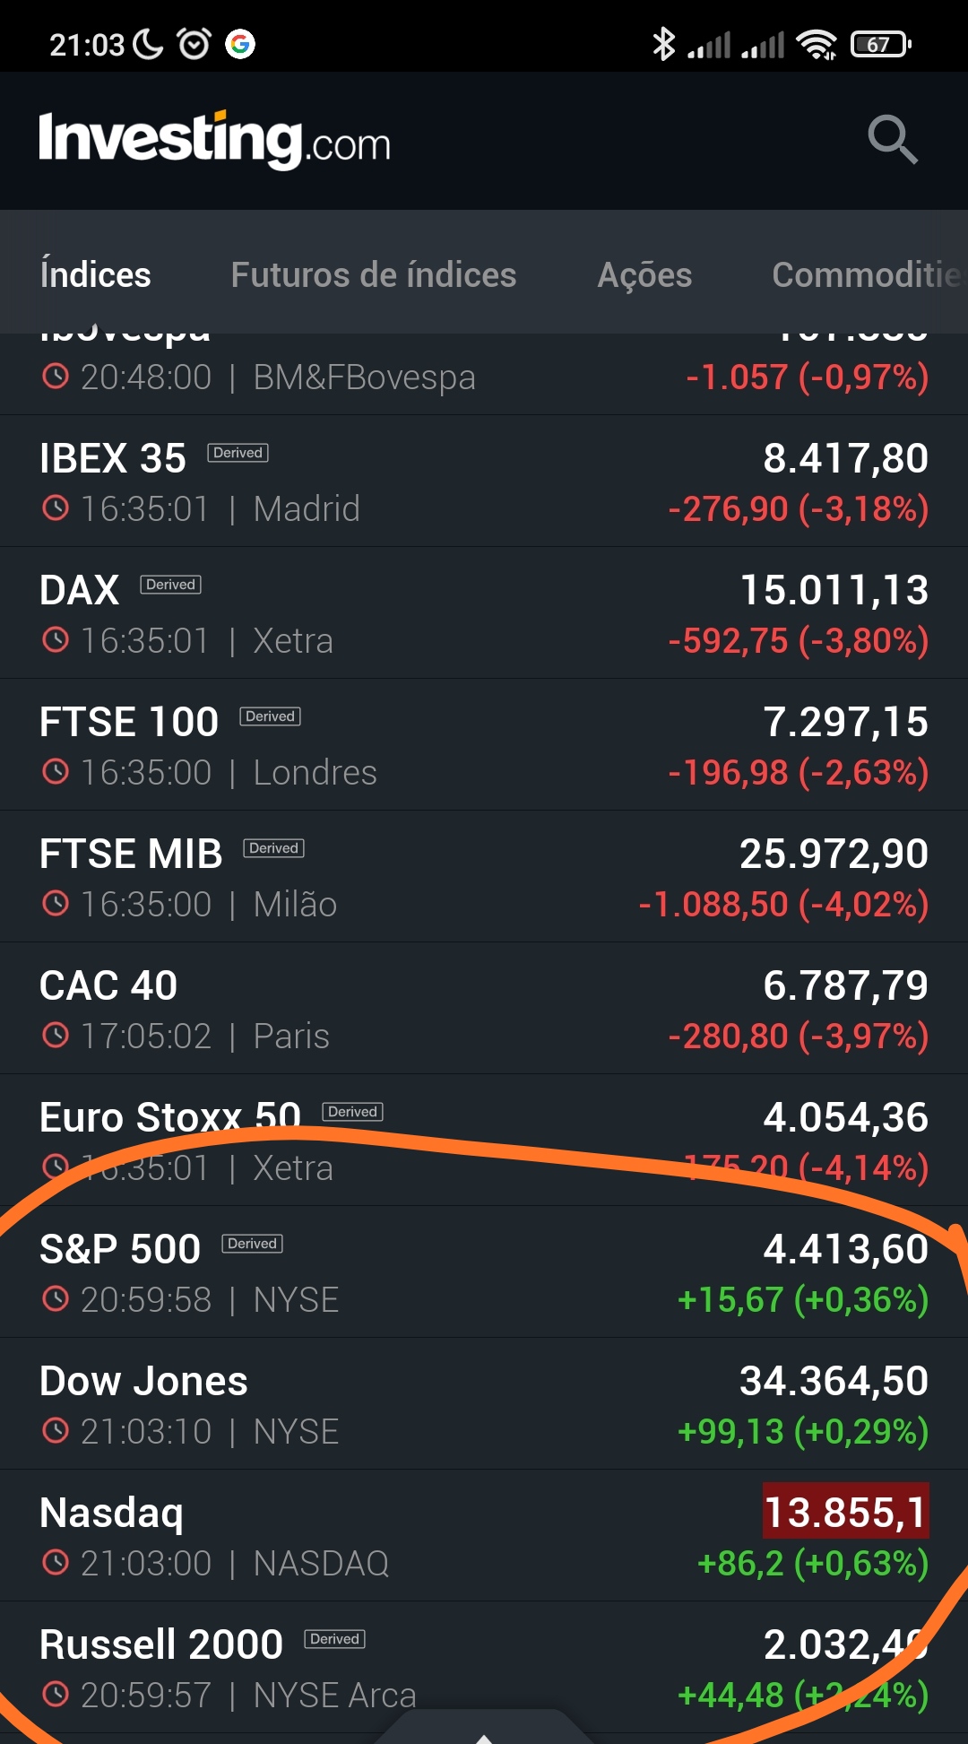
Task: Tap the clock icon in the CAC 40 row
Action: coord(56,1036)
